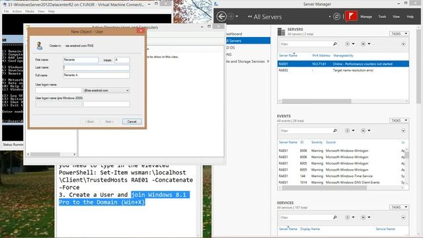Screen dimensions: 423x238
Task: Open the red notifications flag
Action: point(351,16)
